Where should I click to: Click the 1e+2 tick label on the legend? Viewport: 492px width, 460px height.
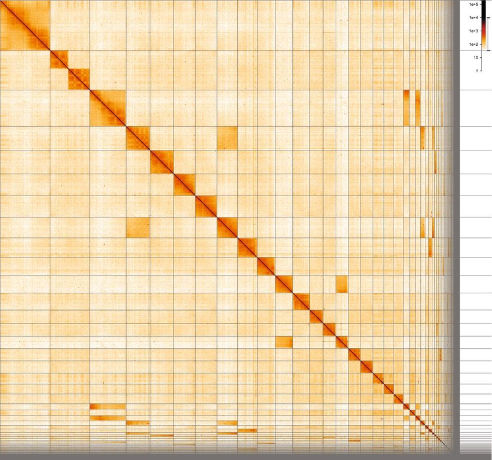click(x=473, y=44)
